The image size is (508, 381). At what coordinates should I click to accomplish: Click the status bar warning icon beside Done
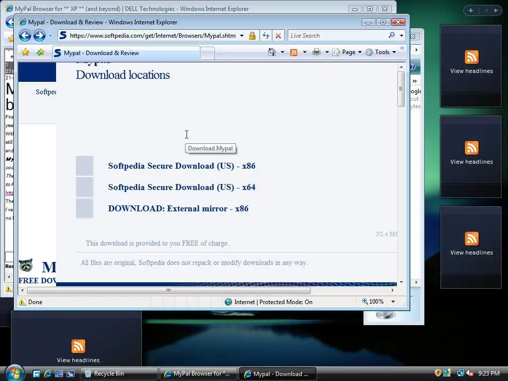[22, 302]
